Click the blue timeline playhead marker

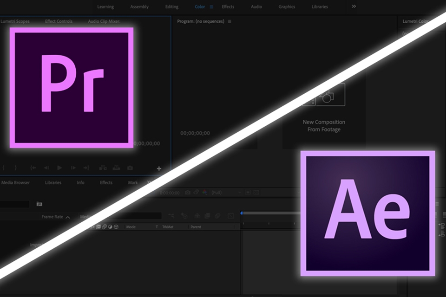pos(241,213)
